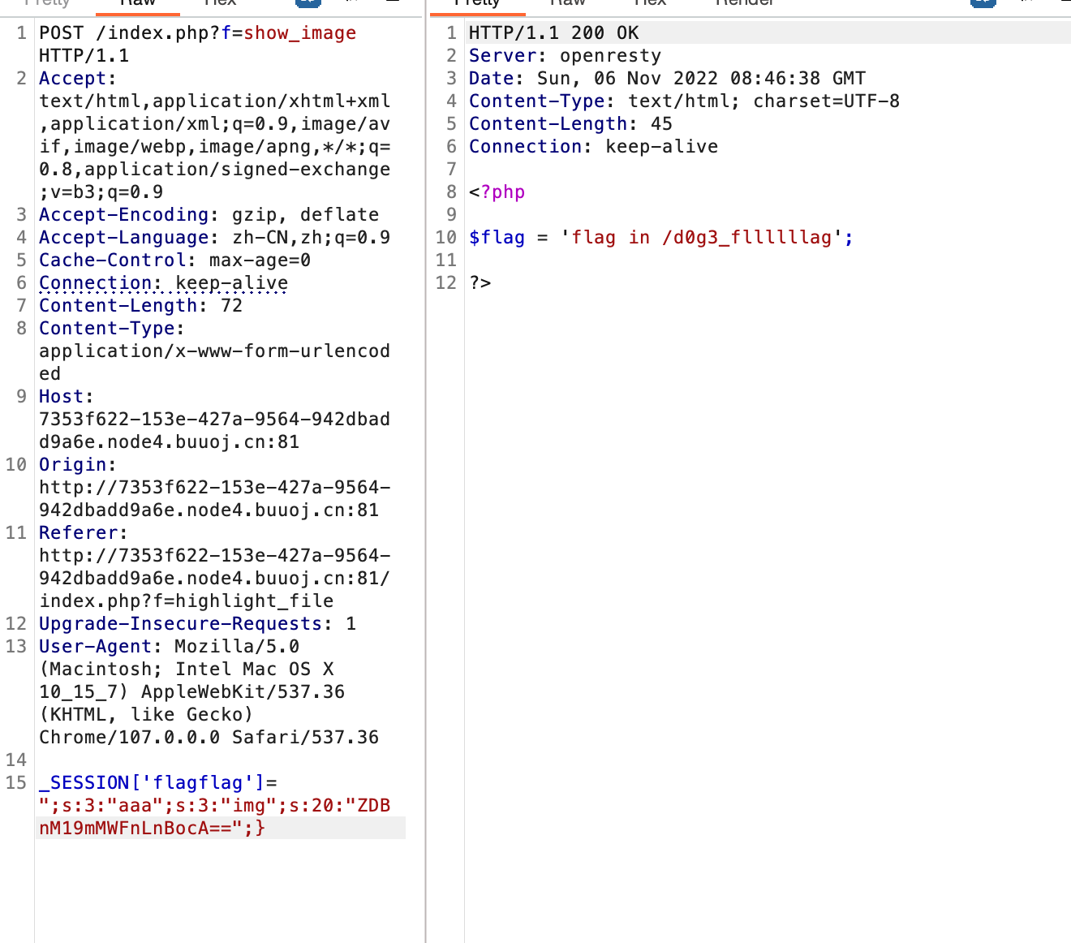Click the serialized img payload line ending in BocA==
Screen dimensions: 1071x943
click(x=153, y=829)
